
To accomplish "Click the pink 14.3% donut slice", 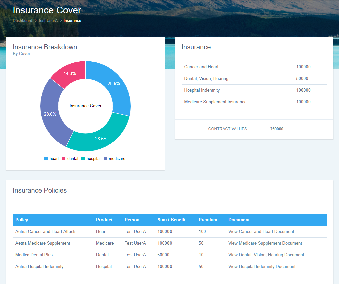I will (x=70, y=73).
